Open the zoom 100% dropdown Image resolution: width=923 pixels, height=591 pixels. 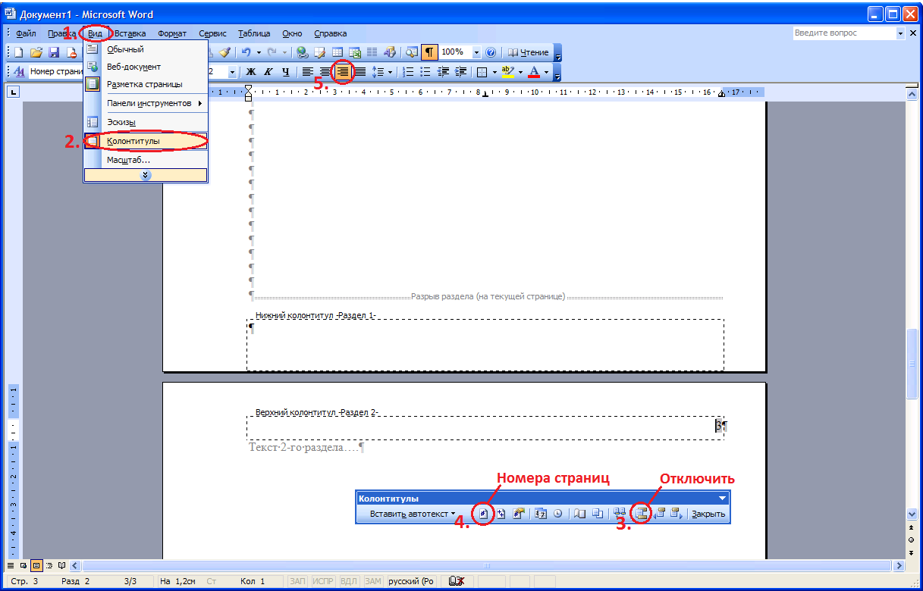[477, 53]
